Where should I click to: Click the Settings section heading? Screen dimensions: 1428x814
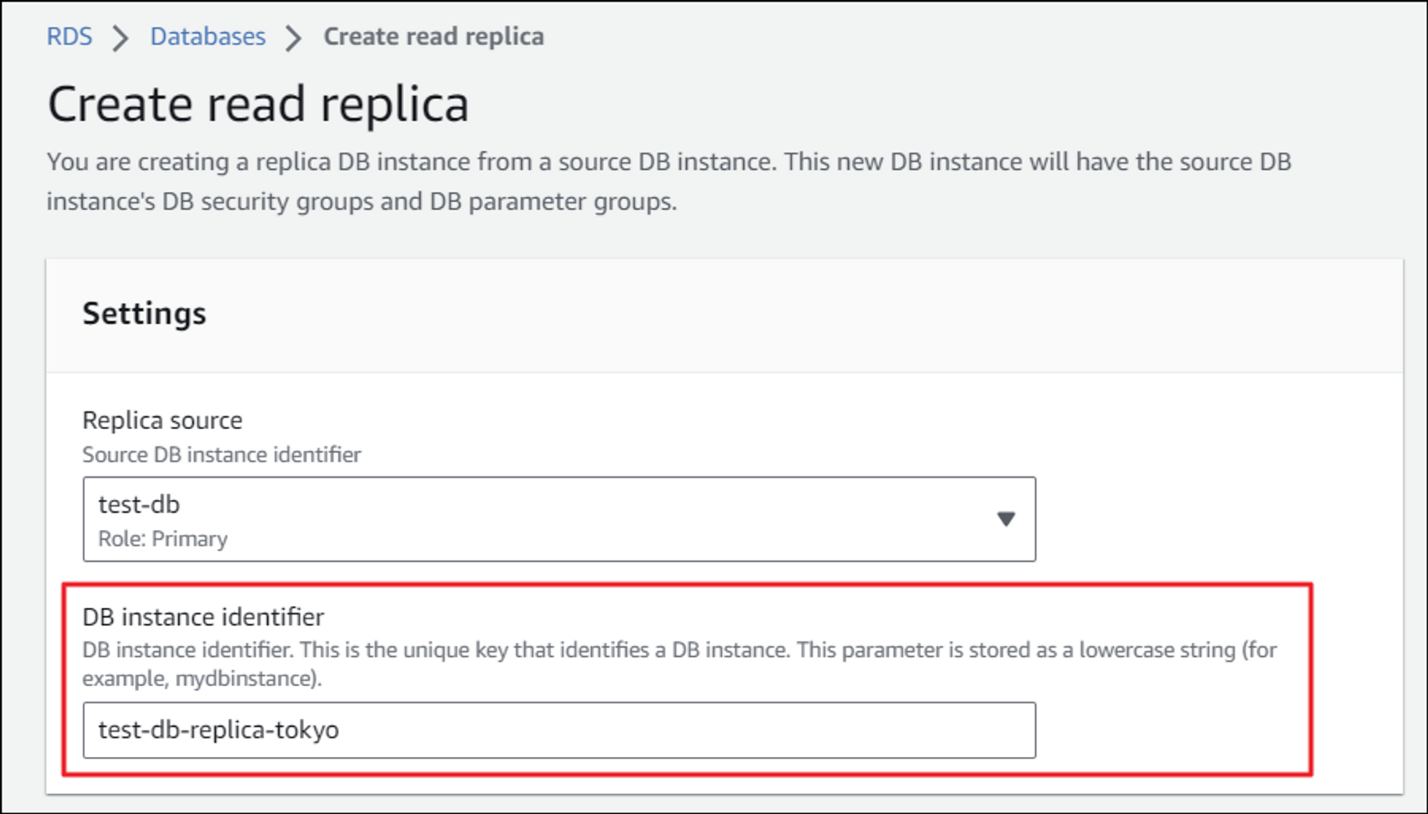coord(144,313)
